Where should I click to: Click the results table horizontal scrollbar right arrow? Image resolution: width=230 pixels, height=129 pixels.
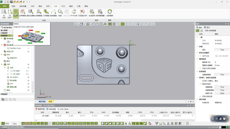click(x=193, y=120)
